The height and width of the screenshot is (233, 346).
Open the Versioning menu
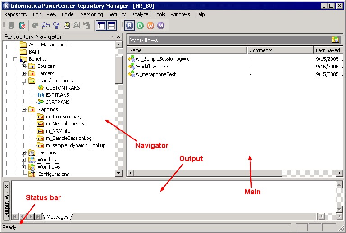click(92, 14)
